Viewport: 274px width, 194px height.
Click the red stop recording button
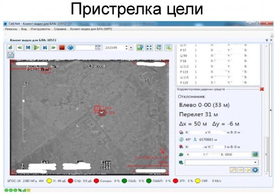[x=61, y=47]
